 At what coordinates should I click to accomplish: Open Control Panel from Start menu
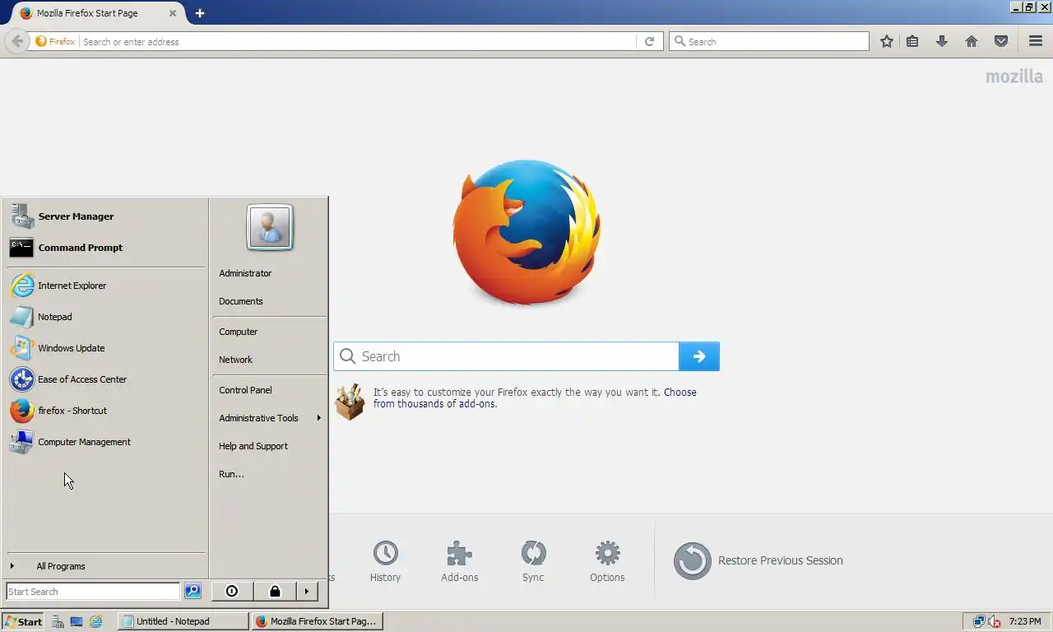(269, 390)
